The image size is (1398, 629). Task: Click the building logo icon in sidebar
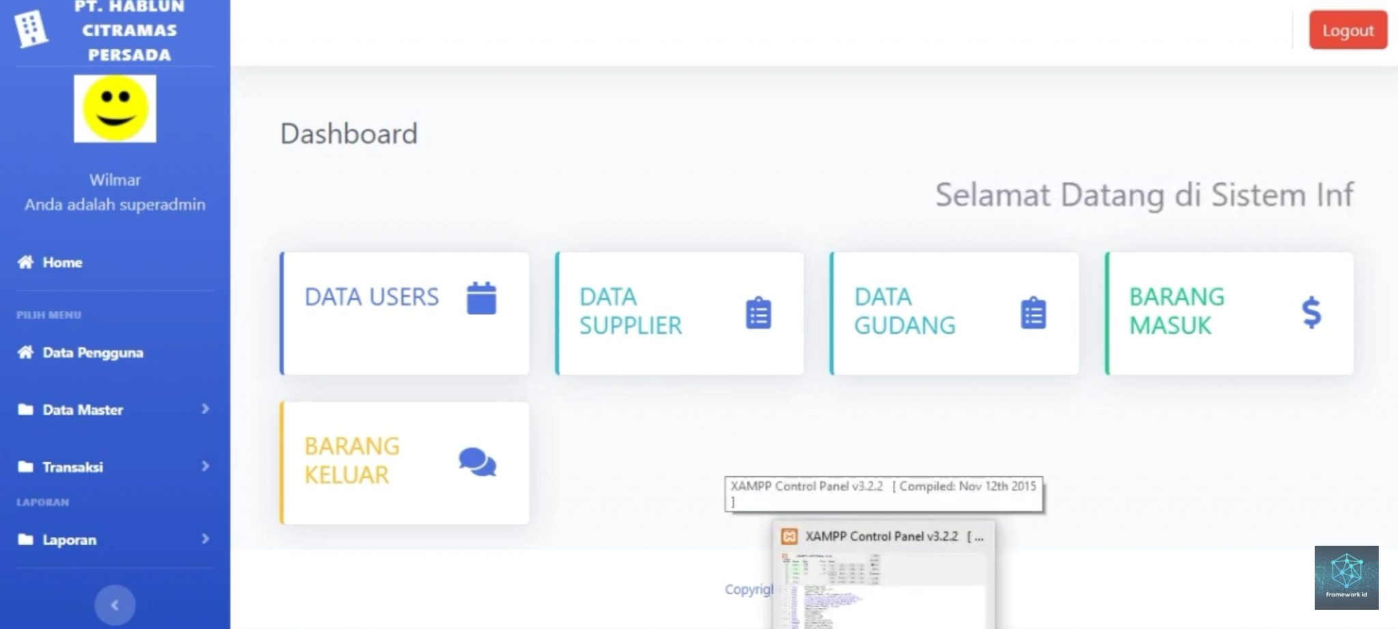pyautogui.click(x=31, y=29)
